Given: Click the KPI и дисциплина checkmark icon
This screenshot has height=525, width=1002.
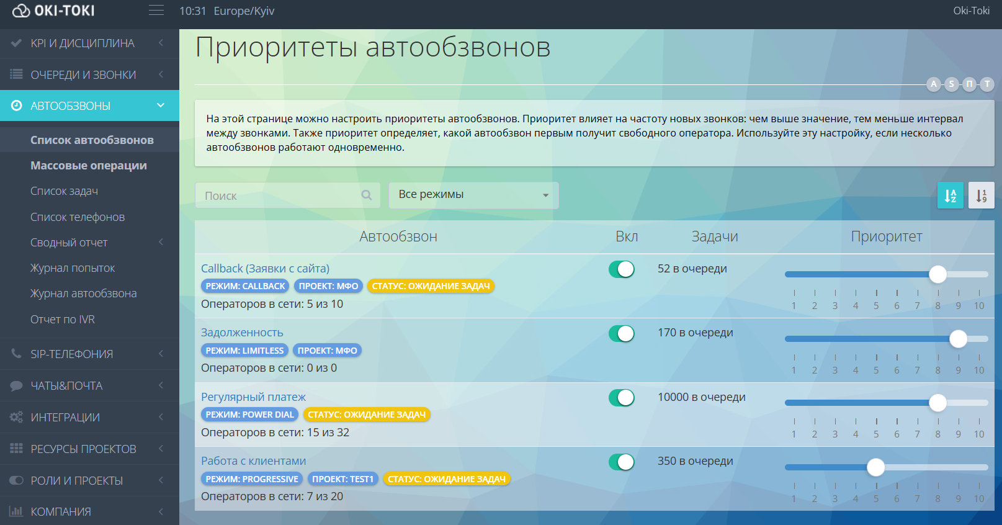Looking at the screenshot, I should [x=17, y=43].
